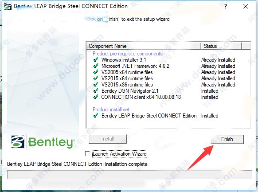Click checkmark beside VS2015 x64 runtime files
Viewport: 258px width, 192px height.
click(95, 78)
